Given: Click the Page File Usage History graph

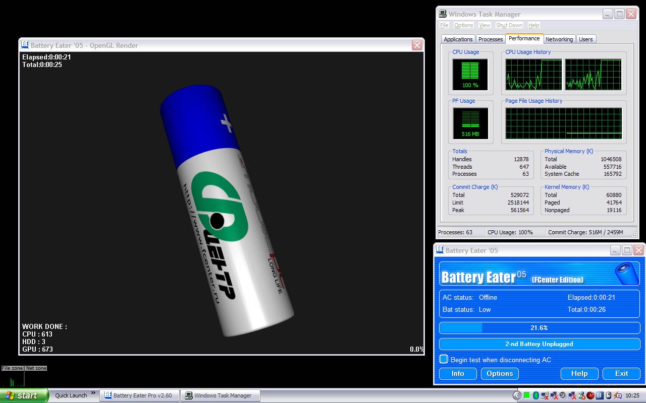Looking at the screenshot, I should tap(564, 123).
